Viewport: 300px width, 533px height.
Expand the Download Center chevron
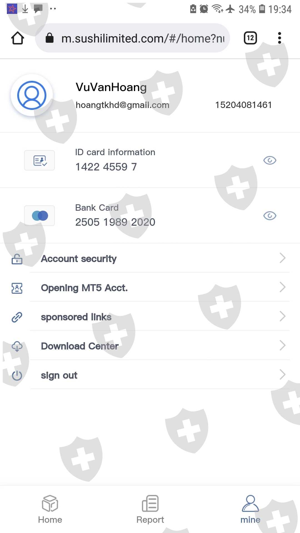coord(282,346)
